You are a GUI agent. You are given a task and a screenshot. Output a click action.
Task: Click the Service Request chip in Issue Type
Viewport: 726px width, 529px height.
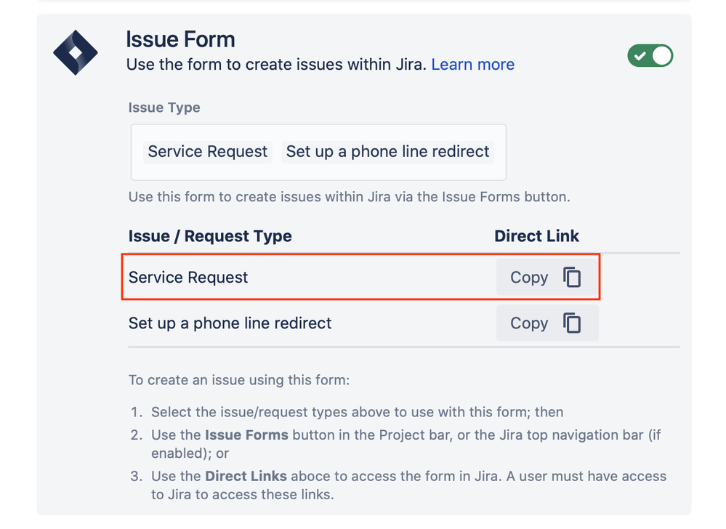(x=207, y=152)
